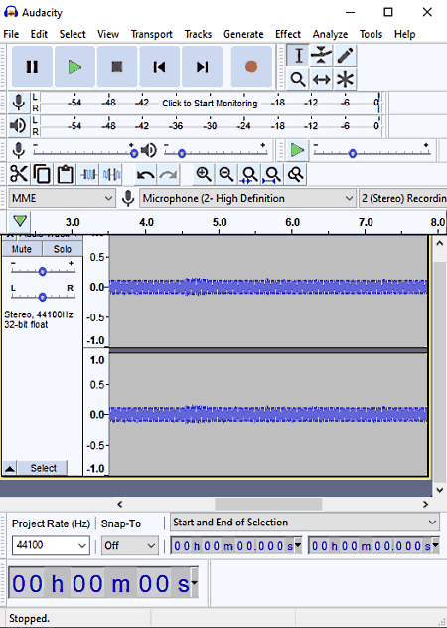The height and width of the screenshot is (628, 447).
Task: Click the timeline green triangle options button
Action: click(x=20, y=221)
